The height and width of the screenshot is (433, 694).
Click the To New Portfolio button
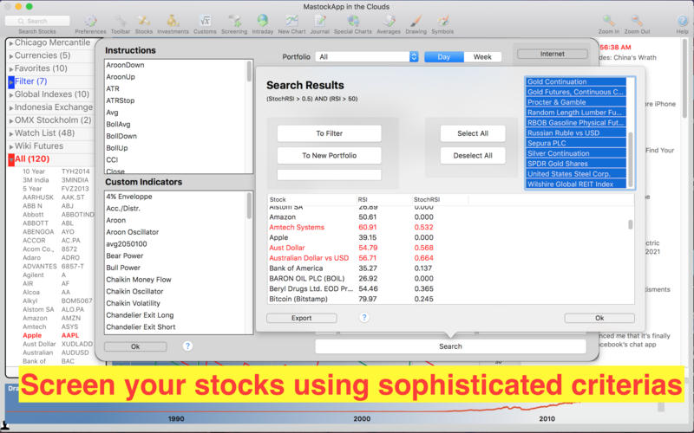[329, 156]
